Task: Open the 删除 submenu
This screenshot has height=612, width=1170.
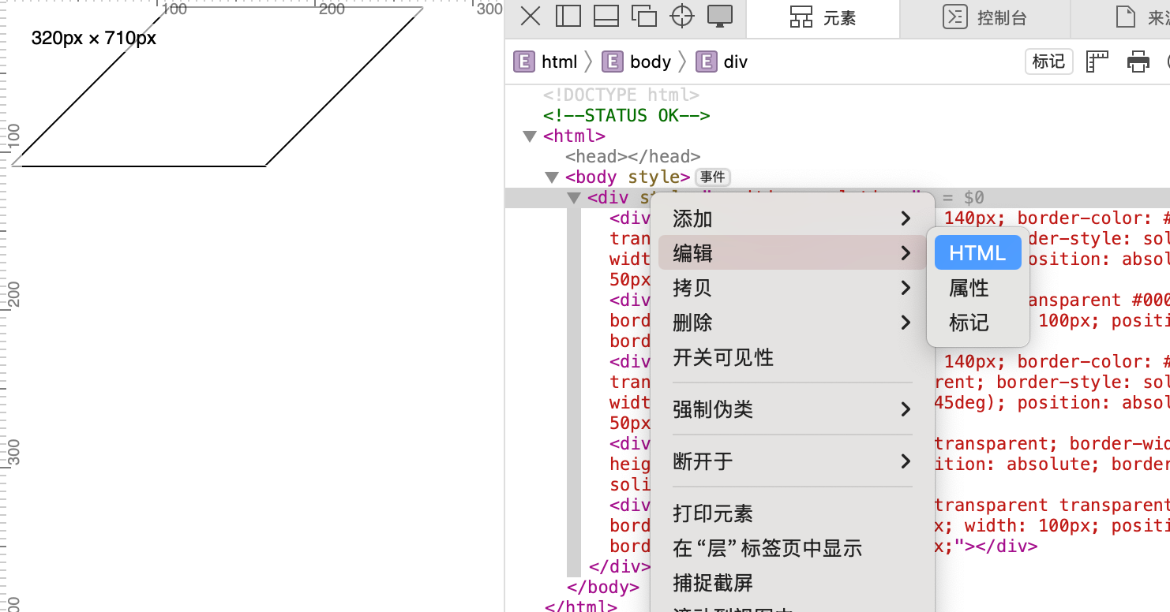Action: 792,323
